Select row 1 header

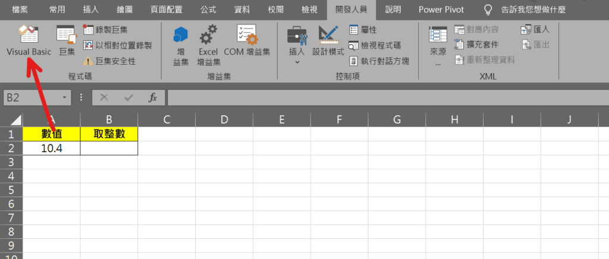(11, 134)
